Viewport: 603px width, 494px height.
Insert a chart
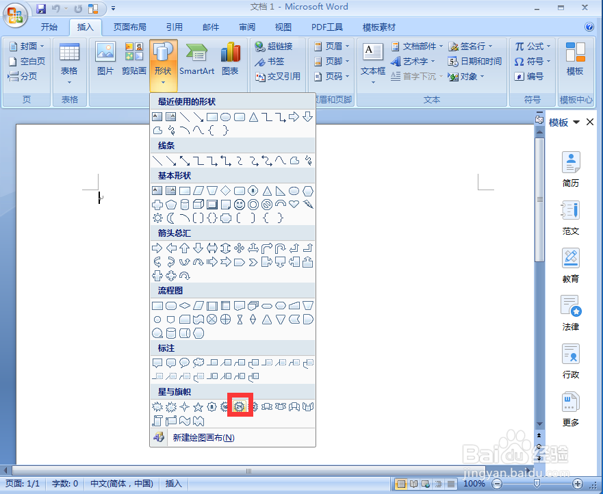click(230, 59)
